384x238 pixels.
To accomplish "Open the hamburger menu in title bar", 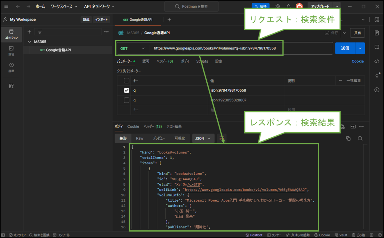I will click(x=6, y=6).
